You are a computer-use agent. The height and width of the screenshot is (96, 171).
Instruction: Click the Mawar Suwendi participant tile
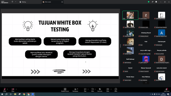click(146, 68)
